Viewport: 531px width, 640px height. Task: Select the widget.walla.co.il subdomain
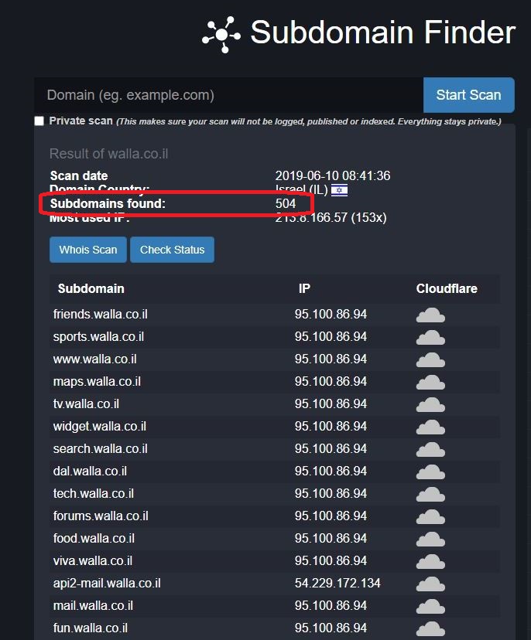click(99, 427)
